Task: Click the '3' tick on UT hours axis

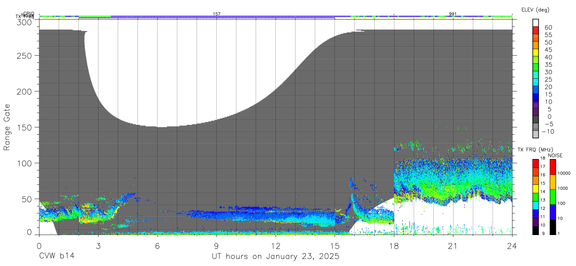Action: (x=98, y=245)
